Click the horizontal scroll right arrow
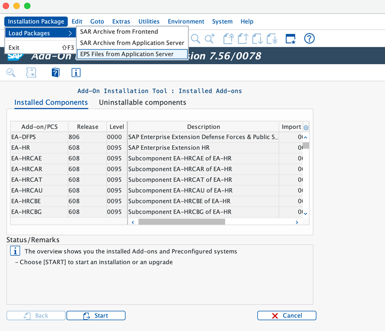 tap(297, 222)
